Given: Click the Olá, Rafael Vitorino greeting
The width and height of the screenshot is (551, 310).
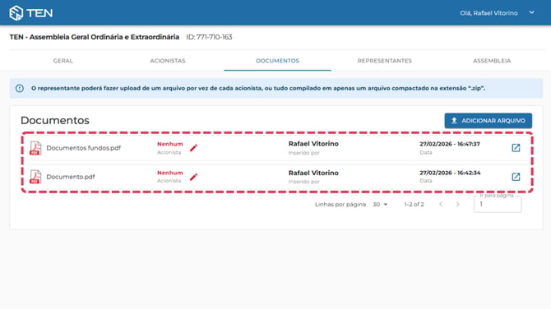Looking at the screenshot, I should click(488, 13).
